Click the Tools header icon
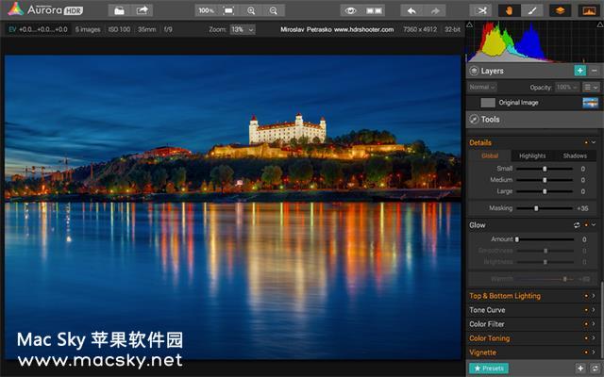 tap(474, 120)
